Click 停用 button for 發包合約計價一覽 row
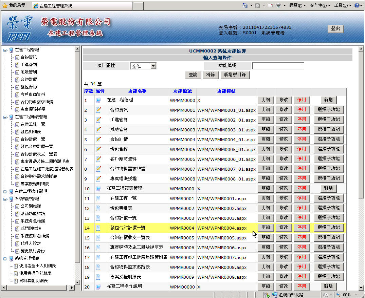365x298 pixels. tap(302, 228)
